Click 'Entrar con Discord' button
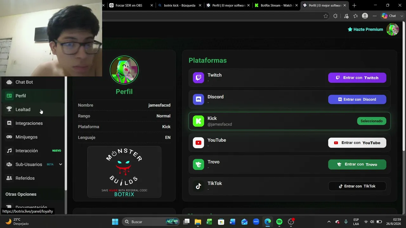This screenshot has height=228, width=406. coord(357,99)
